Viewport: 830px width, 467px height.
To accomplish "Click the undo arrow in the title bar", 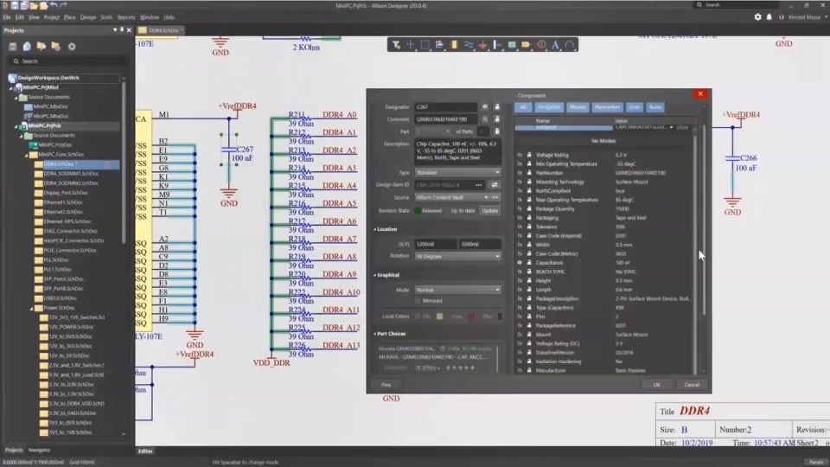I will pos(54,5).
